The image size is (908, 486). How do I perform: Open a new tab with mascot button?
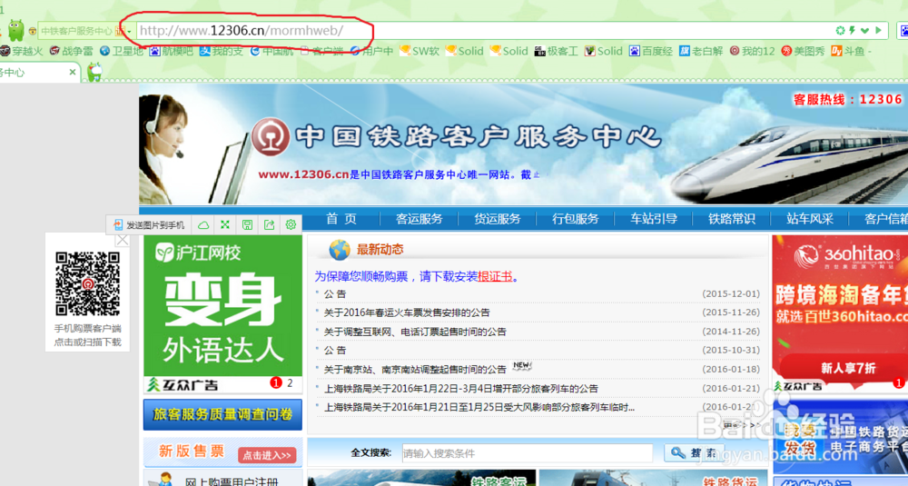94,72
